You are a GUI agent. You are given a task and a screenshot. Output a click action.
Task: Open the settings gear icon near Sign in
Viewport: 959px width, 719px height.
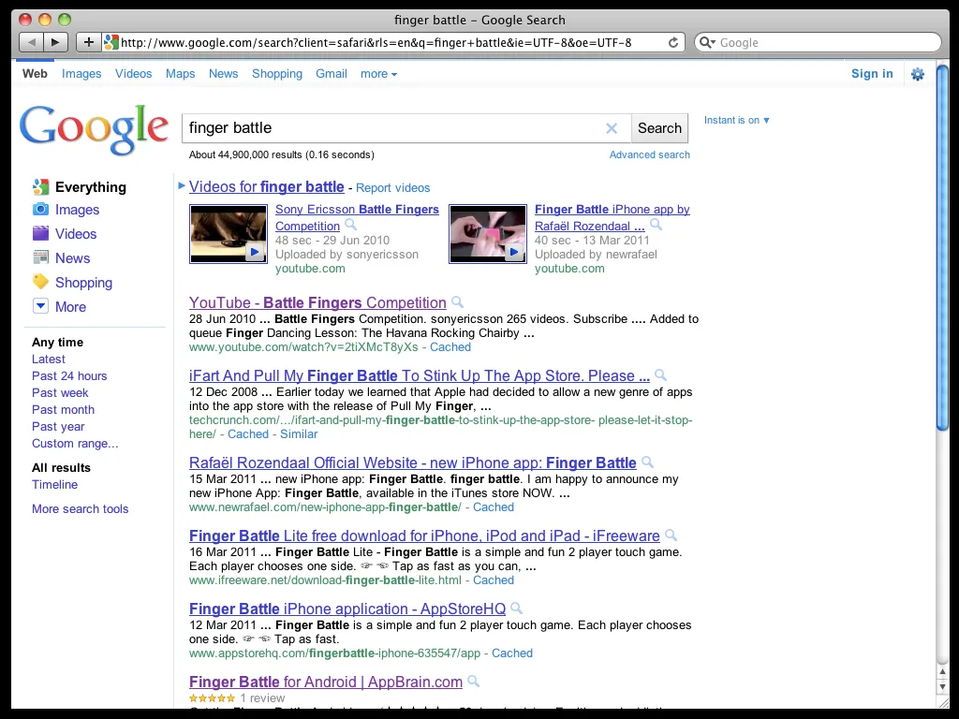point(918,74)
